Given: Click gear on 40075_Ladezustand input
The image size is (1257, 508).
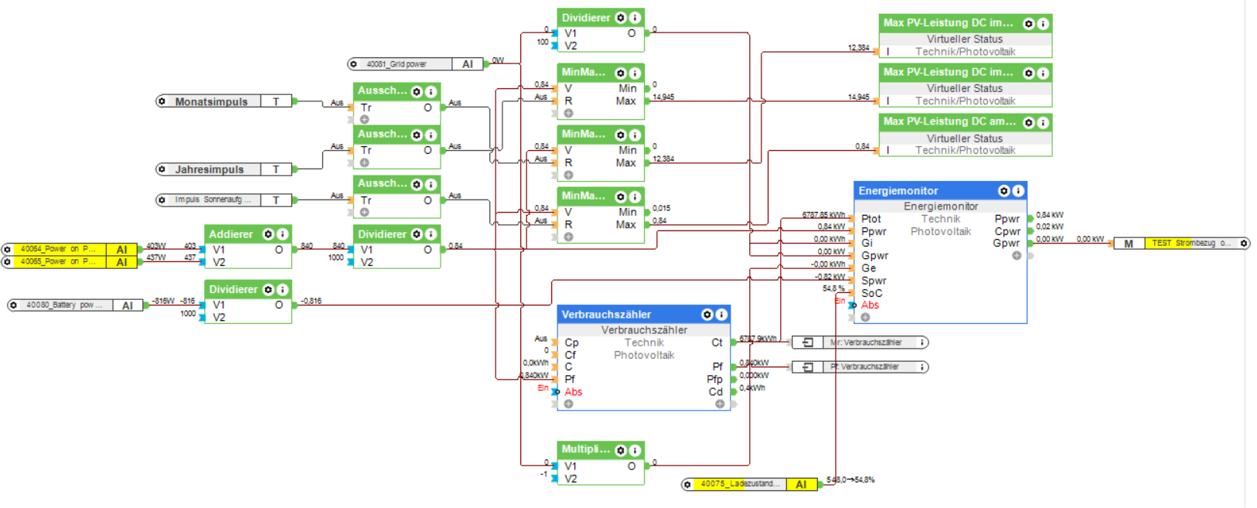Looking at the screenshot, I should (x=687, y=485).
